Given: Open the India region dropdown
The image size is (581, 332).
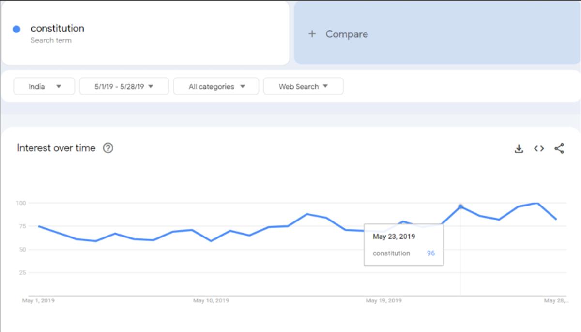Looking at the screenshot, I should (44, 86).
